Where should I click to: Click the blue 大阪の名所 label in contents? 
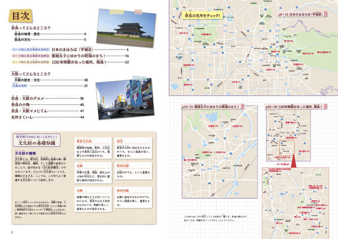pos(20,86)
